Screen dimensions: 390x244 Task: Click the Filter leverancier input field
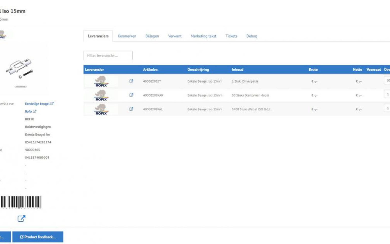[108, 55]
